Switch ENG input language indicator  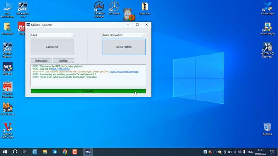pyautogui.click(x=250, y=152)
